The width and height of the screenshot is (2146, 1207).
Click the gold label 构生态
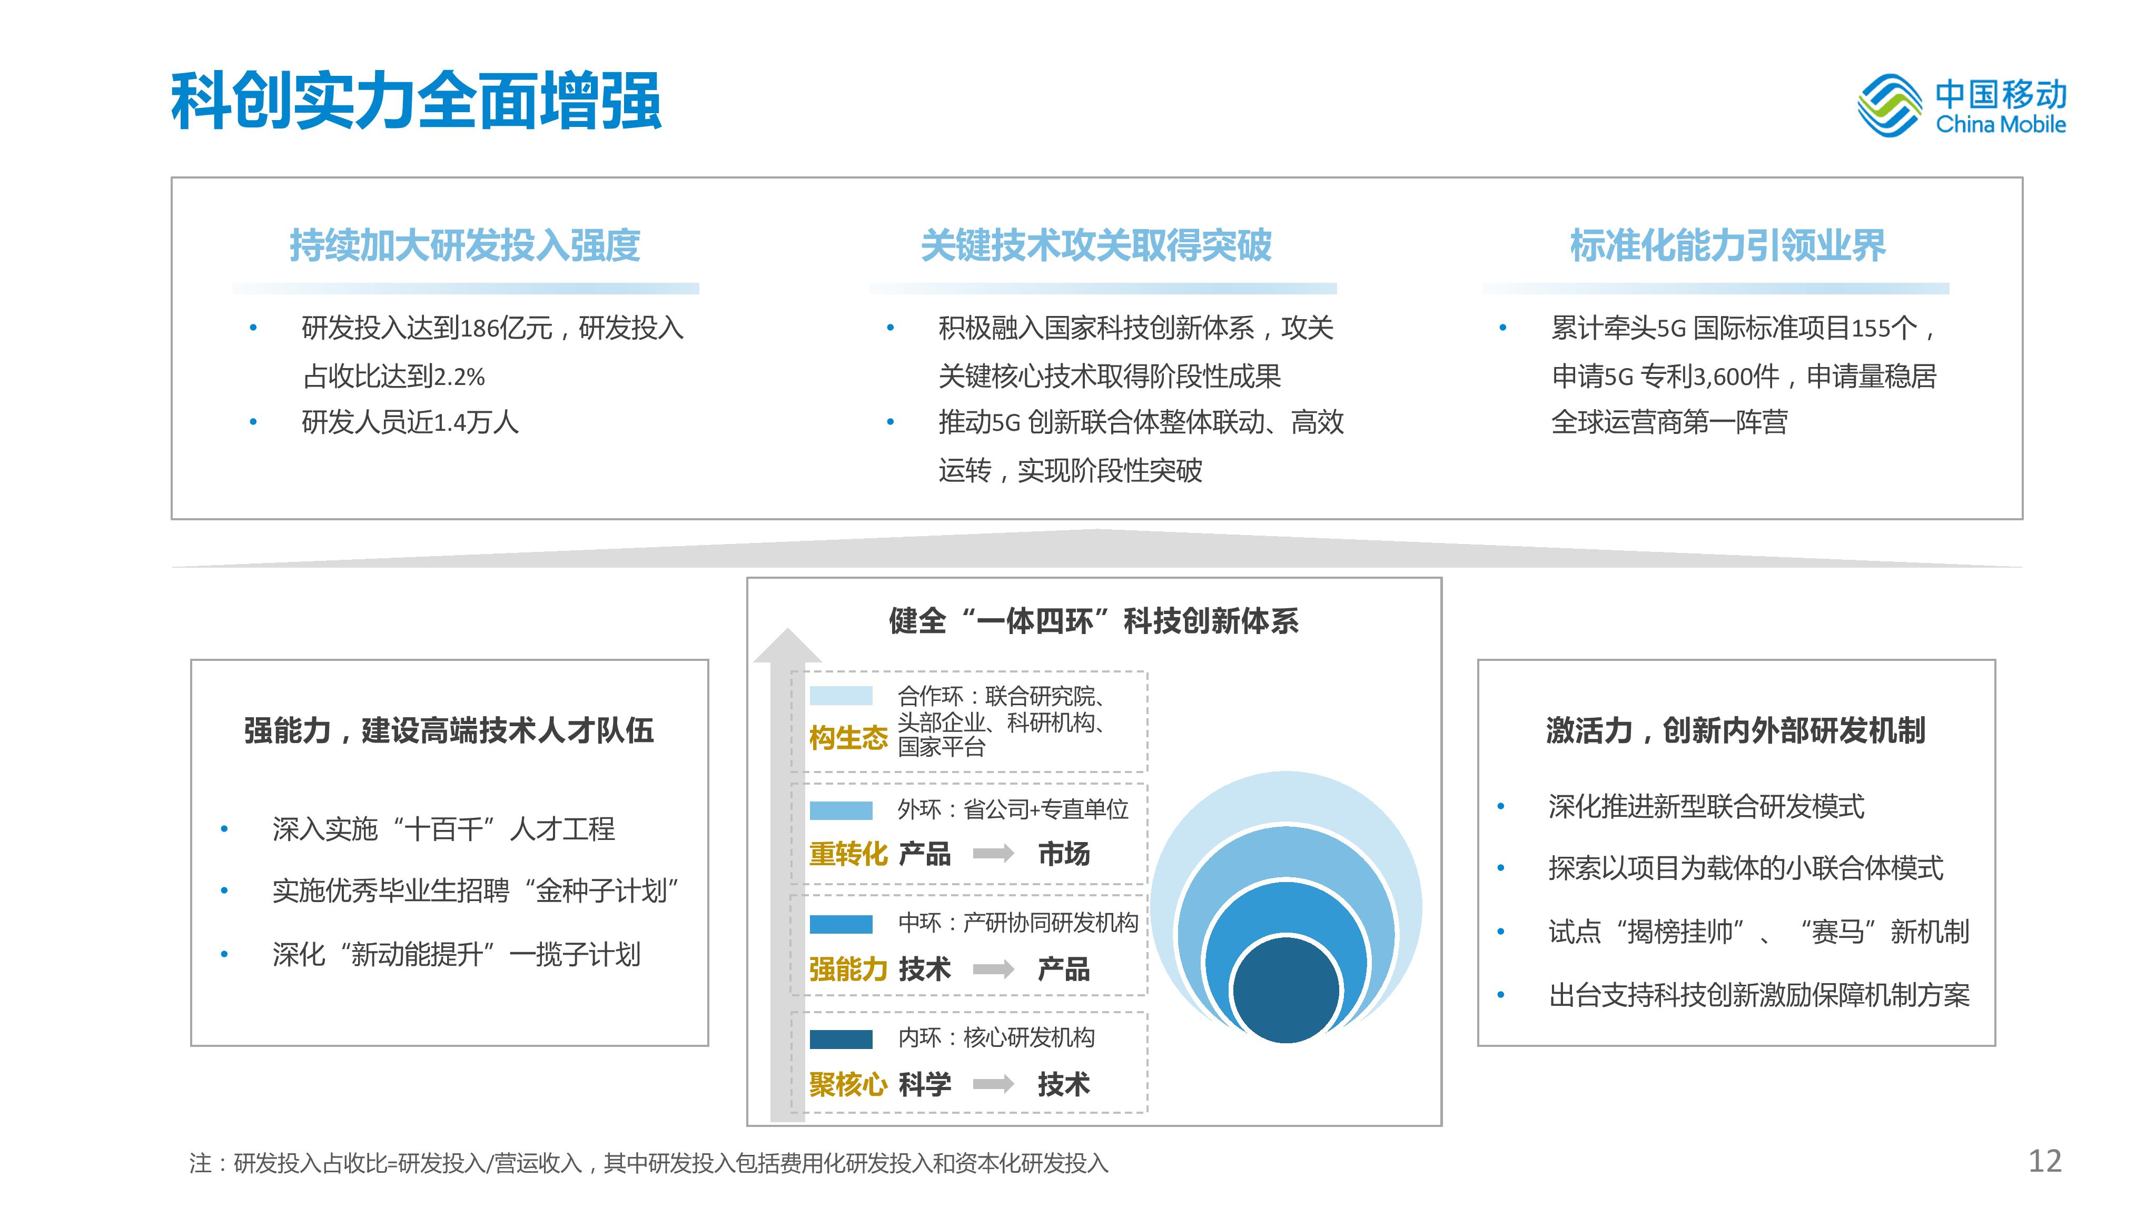[848, 738]
